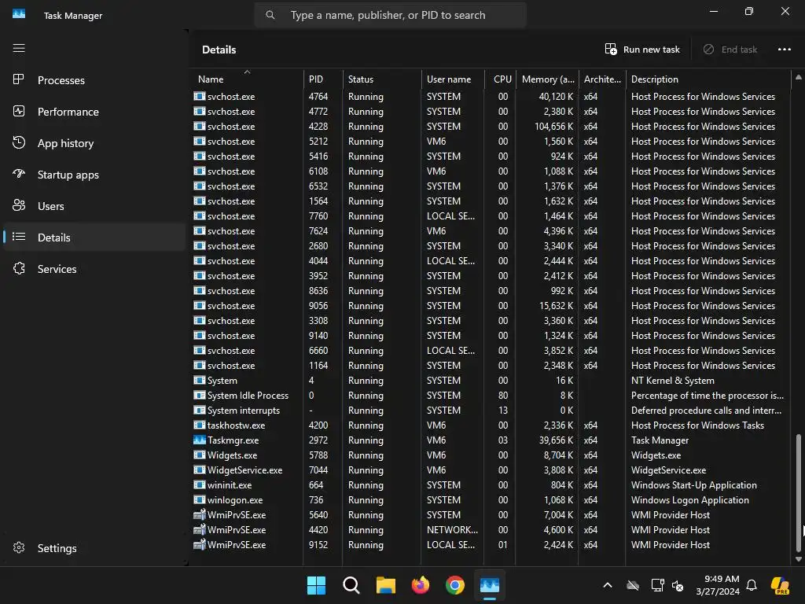The width and height of the screenshot is (805, 604).
Task: Launch Chrome from the taskbar
Action: [455, 585]
